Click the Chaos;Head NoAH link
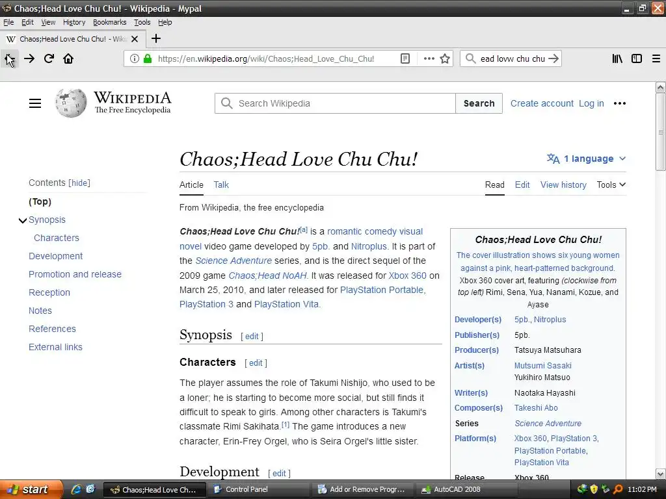Screen dimensions: 666x499 coord(268,275)
